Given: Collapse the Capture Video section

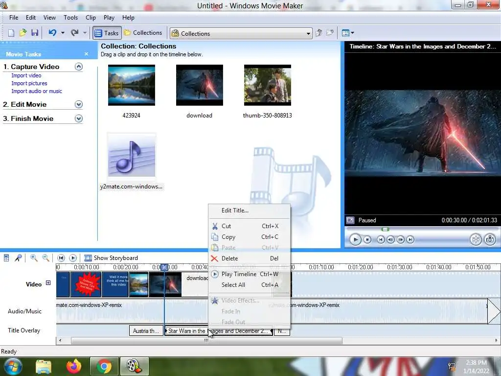Looking at the screenshot, I should (x=79, y=67).
